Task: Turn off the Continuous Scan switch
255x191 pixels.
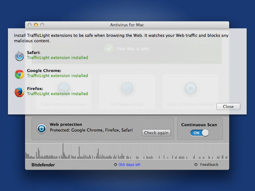Action: click(x=200, y=133)
